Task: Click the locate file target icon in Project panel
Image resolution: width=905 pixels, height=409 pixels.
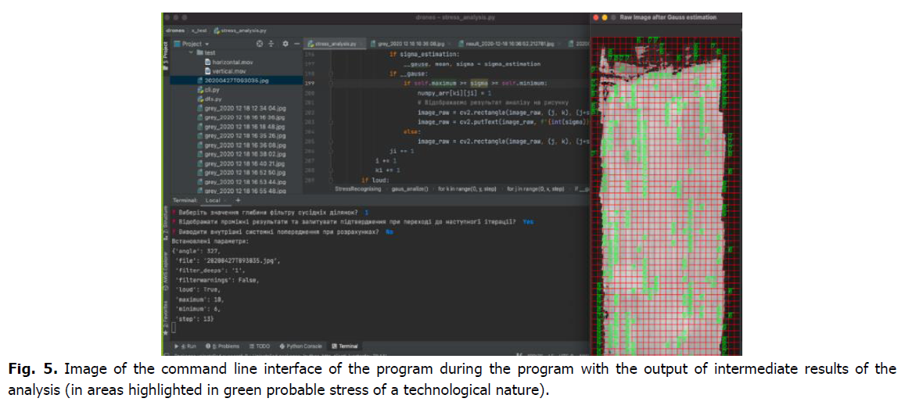Action: (260, 44)
